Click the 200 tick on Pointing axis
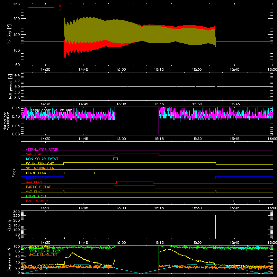Image resolution: width=277 pixels, height=277 pixels. click(x=16, y=19)
